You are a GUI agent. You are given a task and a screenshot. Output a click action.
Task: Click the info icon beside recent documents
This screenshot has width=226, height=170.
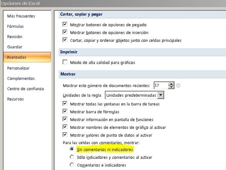(178, 86)
